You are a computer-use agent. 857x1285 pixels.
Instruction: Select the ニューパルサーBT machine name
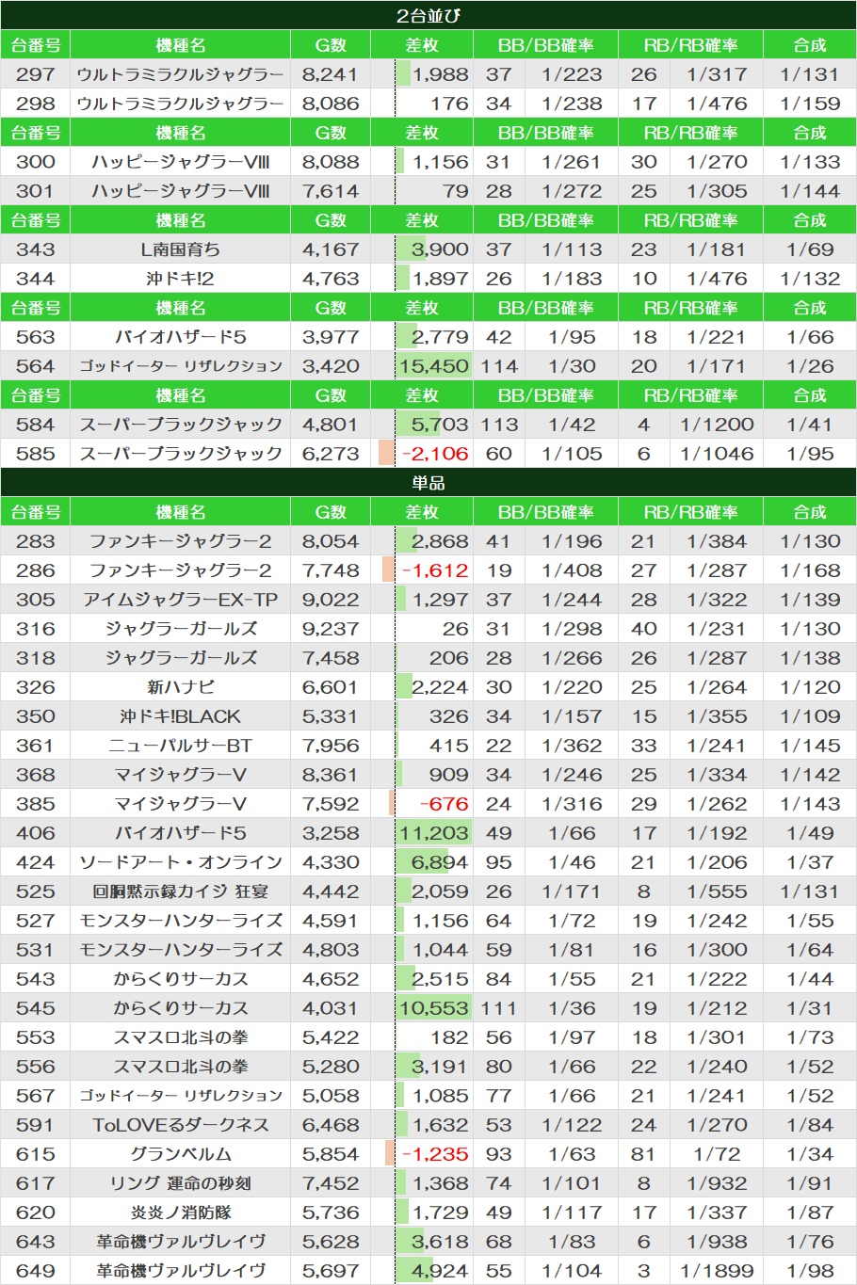tap(180, 746)
